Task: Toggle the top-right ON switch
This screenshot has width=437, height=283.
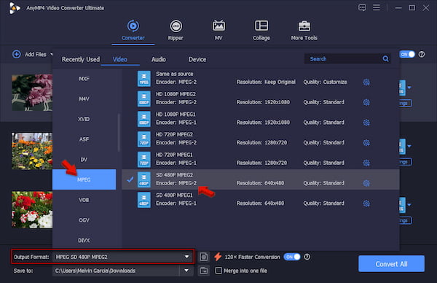Action: click(407, 55)
